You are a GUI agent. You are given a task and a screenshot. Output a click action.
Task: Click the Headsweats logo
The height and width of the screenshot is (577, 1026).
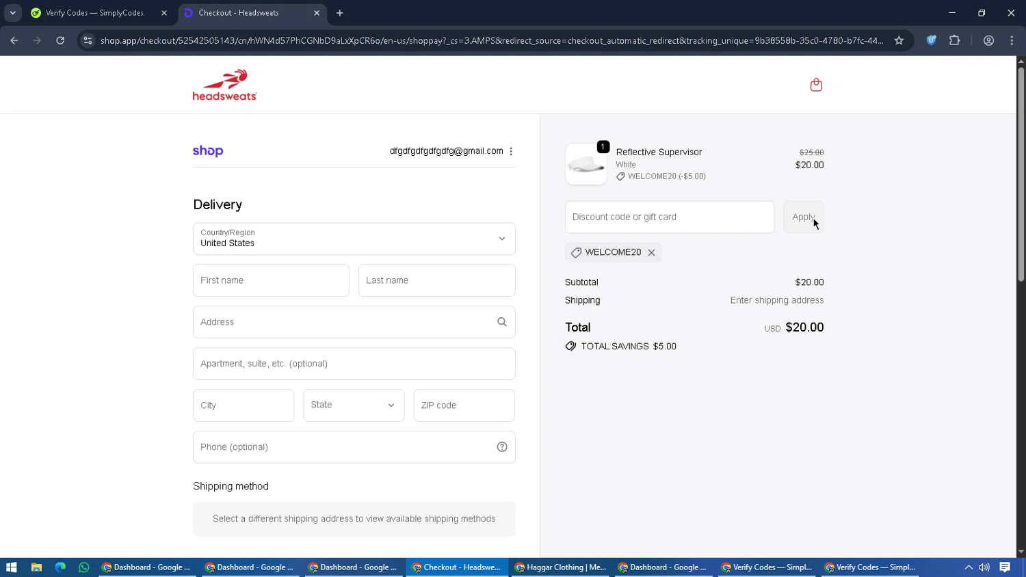(224, 85)
